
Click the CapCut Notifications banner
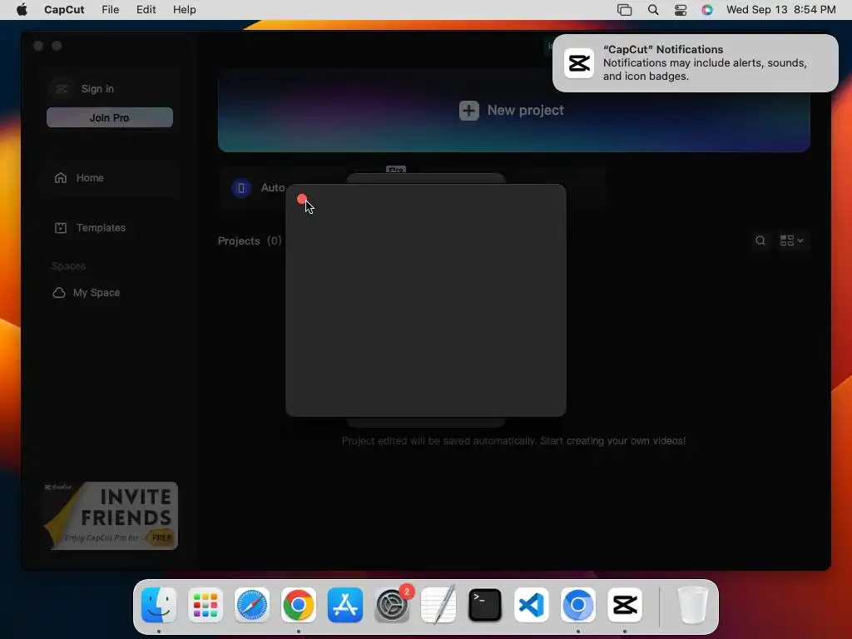695,63
